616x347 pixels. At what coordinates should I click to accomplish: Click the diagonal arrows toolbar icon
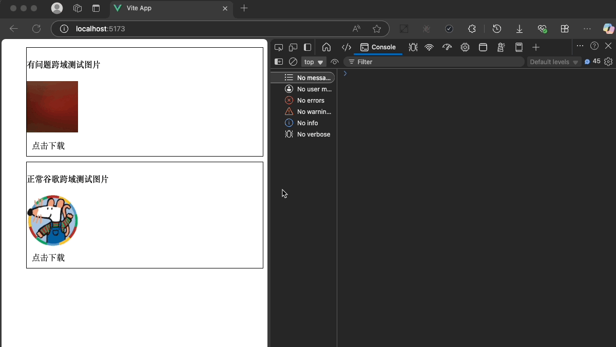tap(404, 29)
